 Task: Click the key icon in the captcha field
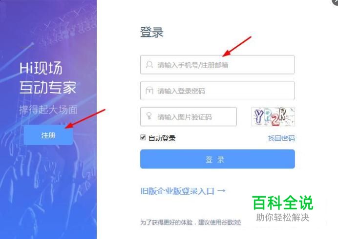coord(149,116)
